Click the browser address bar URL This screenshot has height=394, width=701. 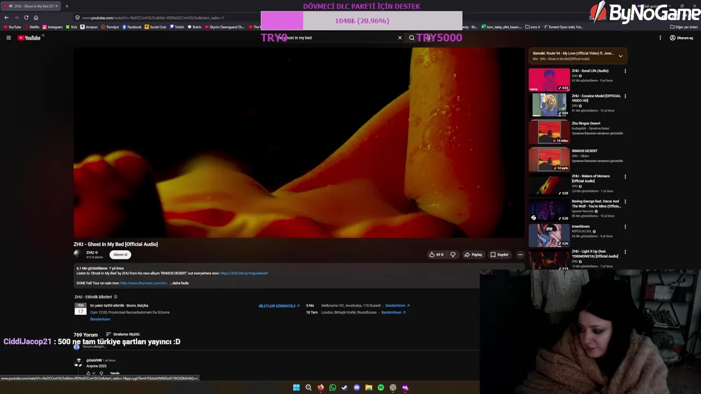(153, 18)
